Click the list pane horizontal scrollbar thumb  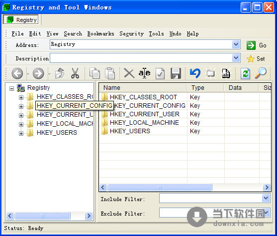pos(160,187)
